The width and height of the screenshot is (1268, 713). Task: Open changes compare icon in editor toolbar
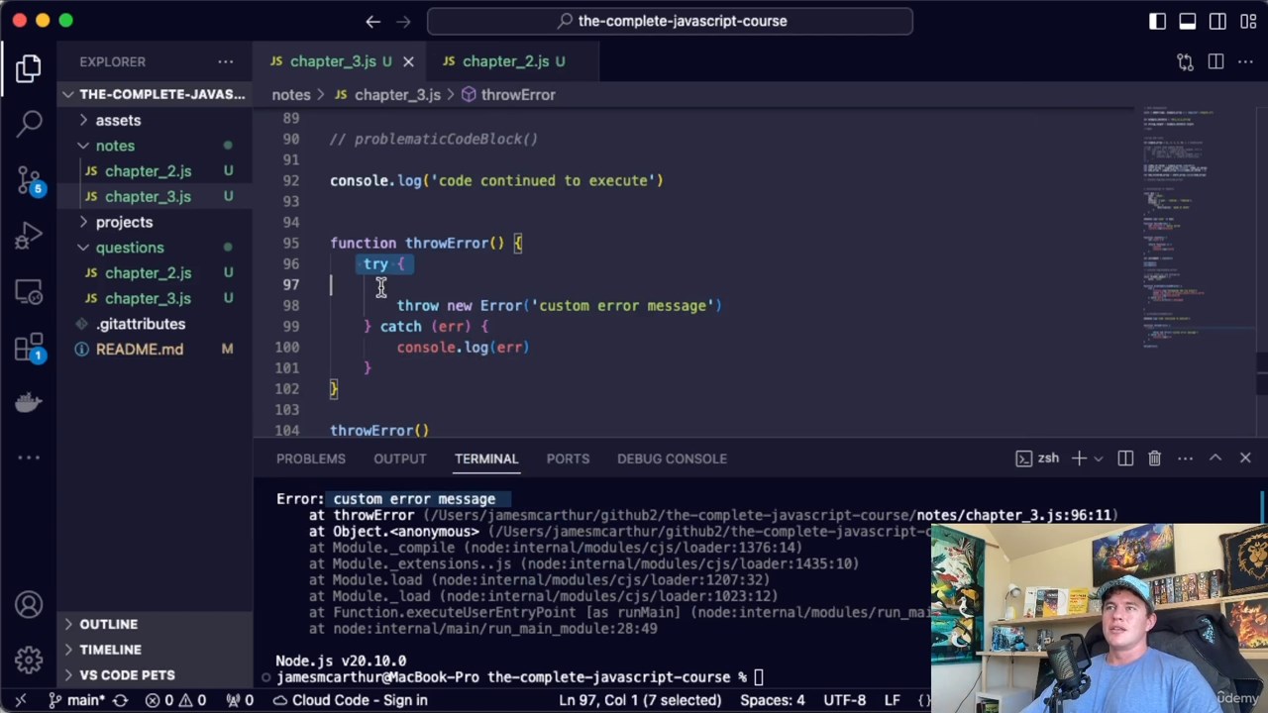click(1185, 61)
